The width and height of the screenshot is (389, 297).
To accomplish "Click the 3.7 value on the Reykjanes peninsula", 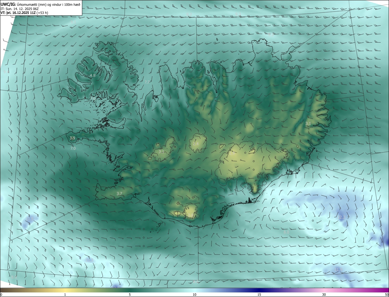I will pos(119,193).
